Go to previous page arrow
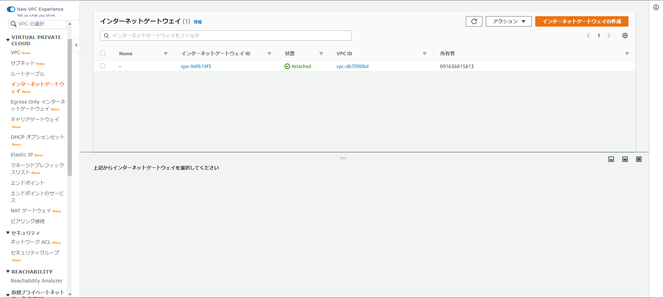 (x=588, y=36)
